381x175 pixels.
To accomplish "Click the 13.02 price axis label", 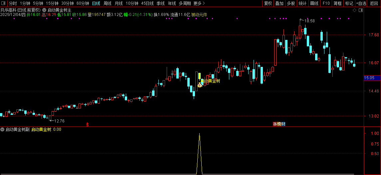I will 374,116.
